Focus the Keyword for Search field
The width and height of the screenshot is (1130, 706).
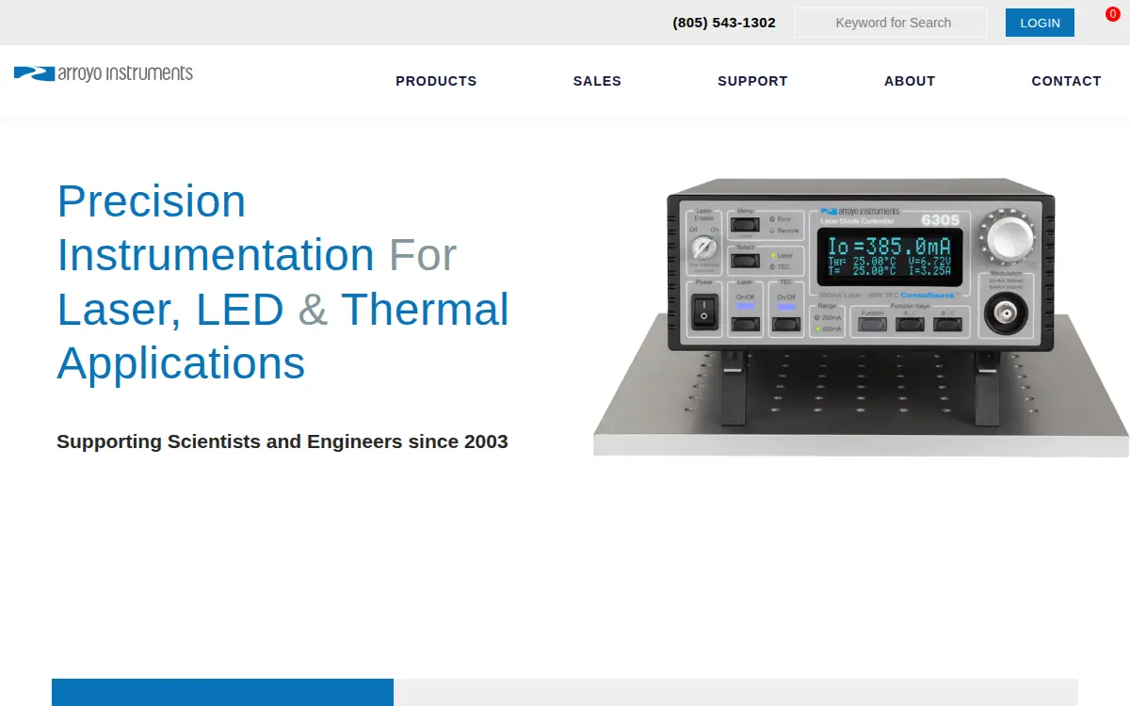click(x=891, y=23)
